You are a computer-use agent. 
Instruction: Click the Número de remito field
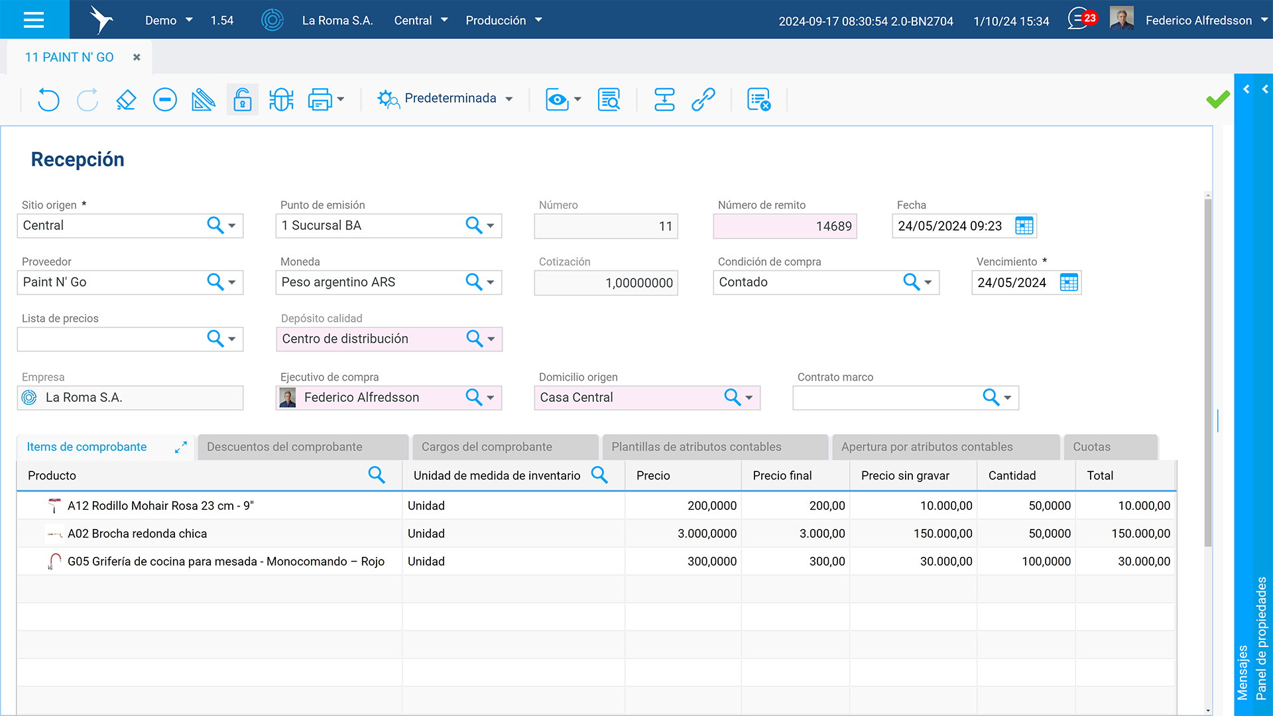(x=785, y=227)
